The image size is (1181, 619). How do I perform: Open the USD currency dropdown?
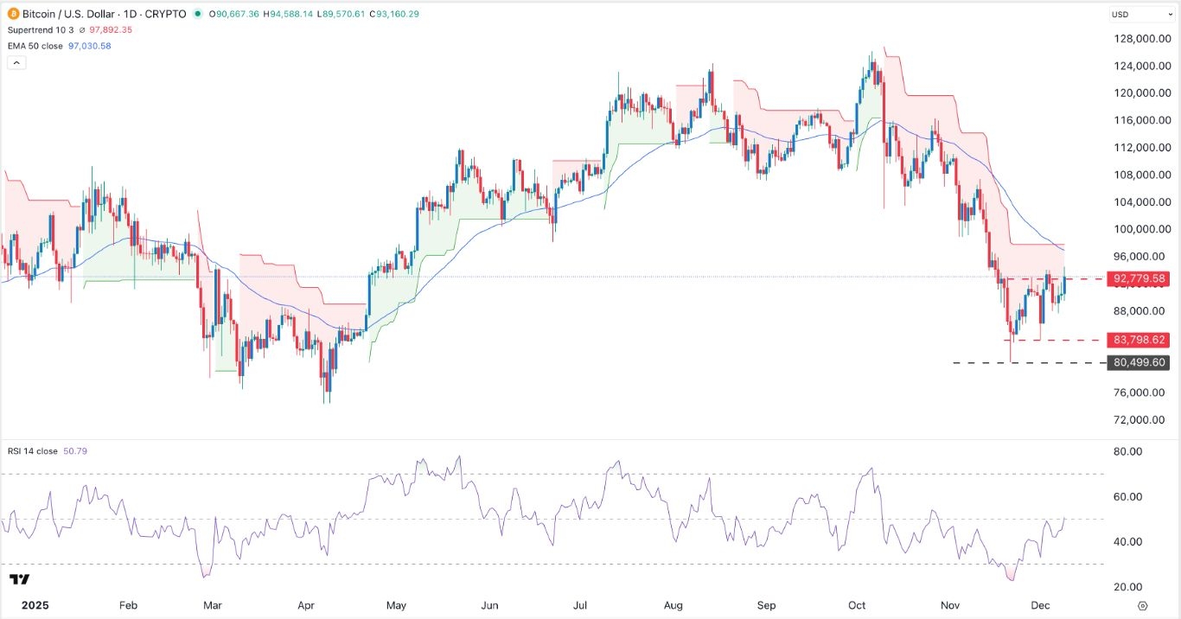[x=1141, y=14]
